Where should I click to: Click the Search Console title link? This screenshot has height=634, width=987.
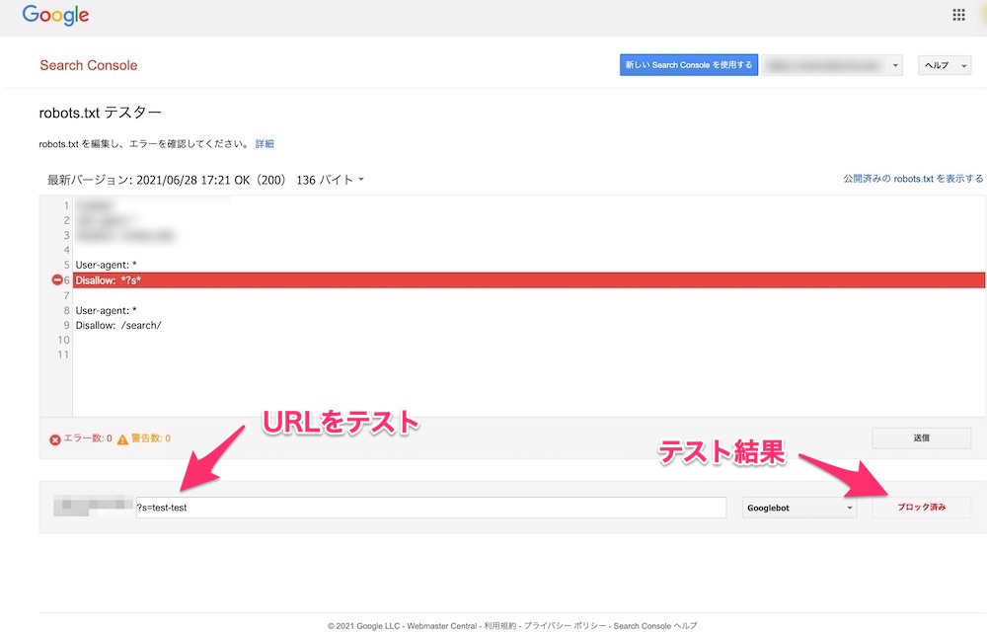(88, 65)
